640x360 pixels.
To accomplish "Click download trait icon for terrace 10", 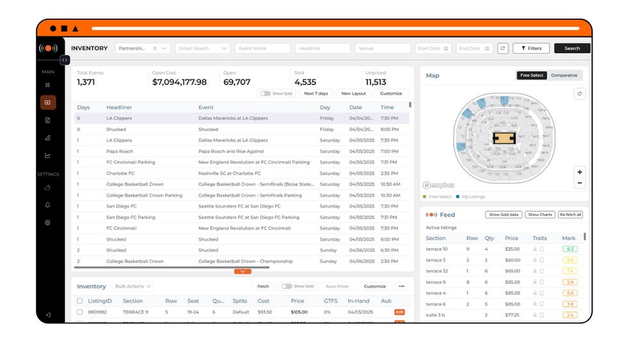I will tap(534, 249).
